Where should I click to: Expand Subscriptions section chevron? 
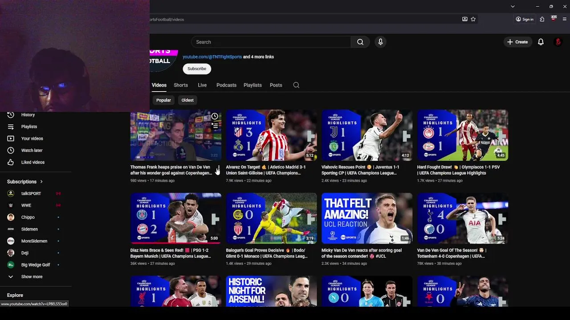click(x=41, y=181)
